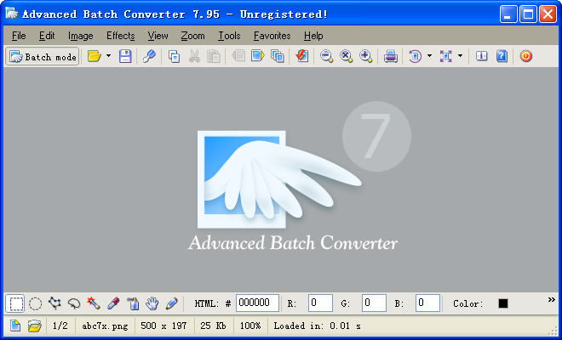Screen dimensions: 562x340
Task: Open an image with the folder icon
Action: click(95, 56)
